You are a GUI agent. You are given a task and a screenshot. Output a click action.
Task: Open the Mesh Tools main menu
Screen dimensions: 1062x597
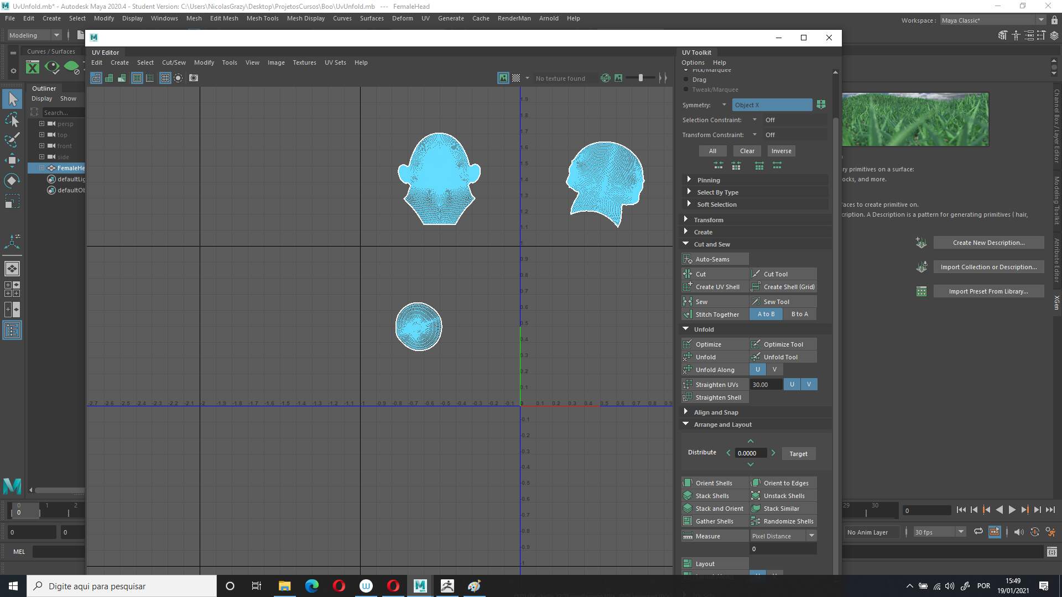[x=262, y=18]
